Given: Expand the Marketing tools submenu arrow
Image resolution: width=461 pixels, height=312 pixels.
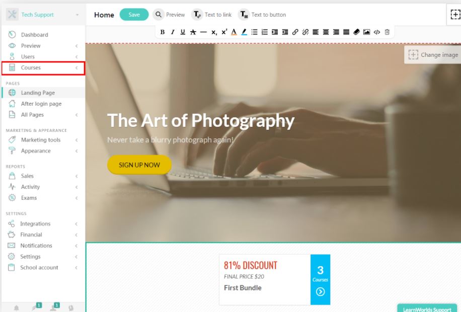Looking at the screenshot, I should tap(76, 140).
